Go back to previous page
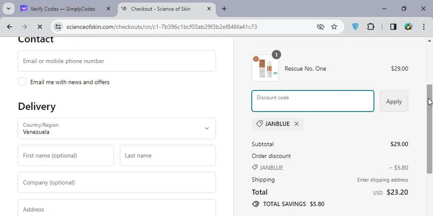The height and width of the screenshot is (216, 433). click(10, 27)
